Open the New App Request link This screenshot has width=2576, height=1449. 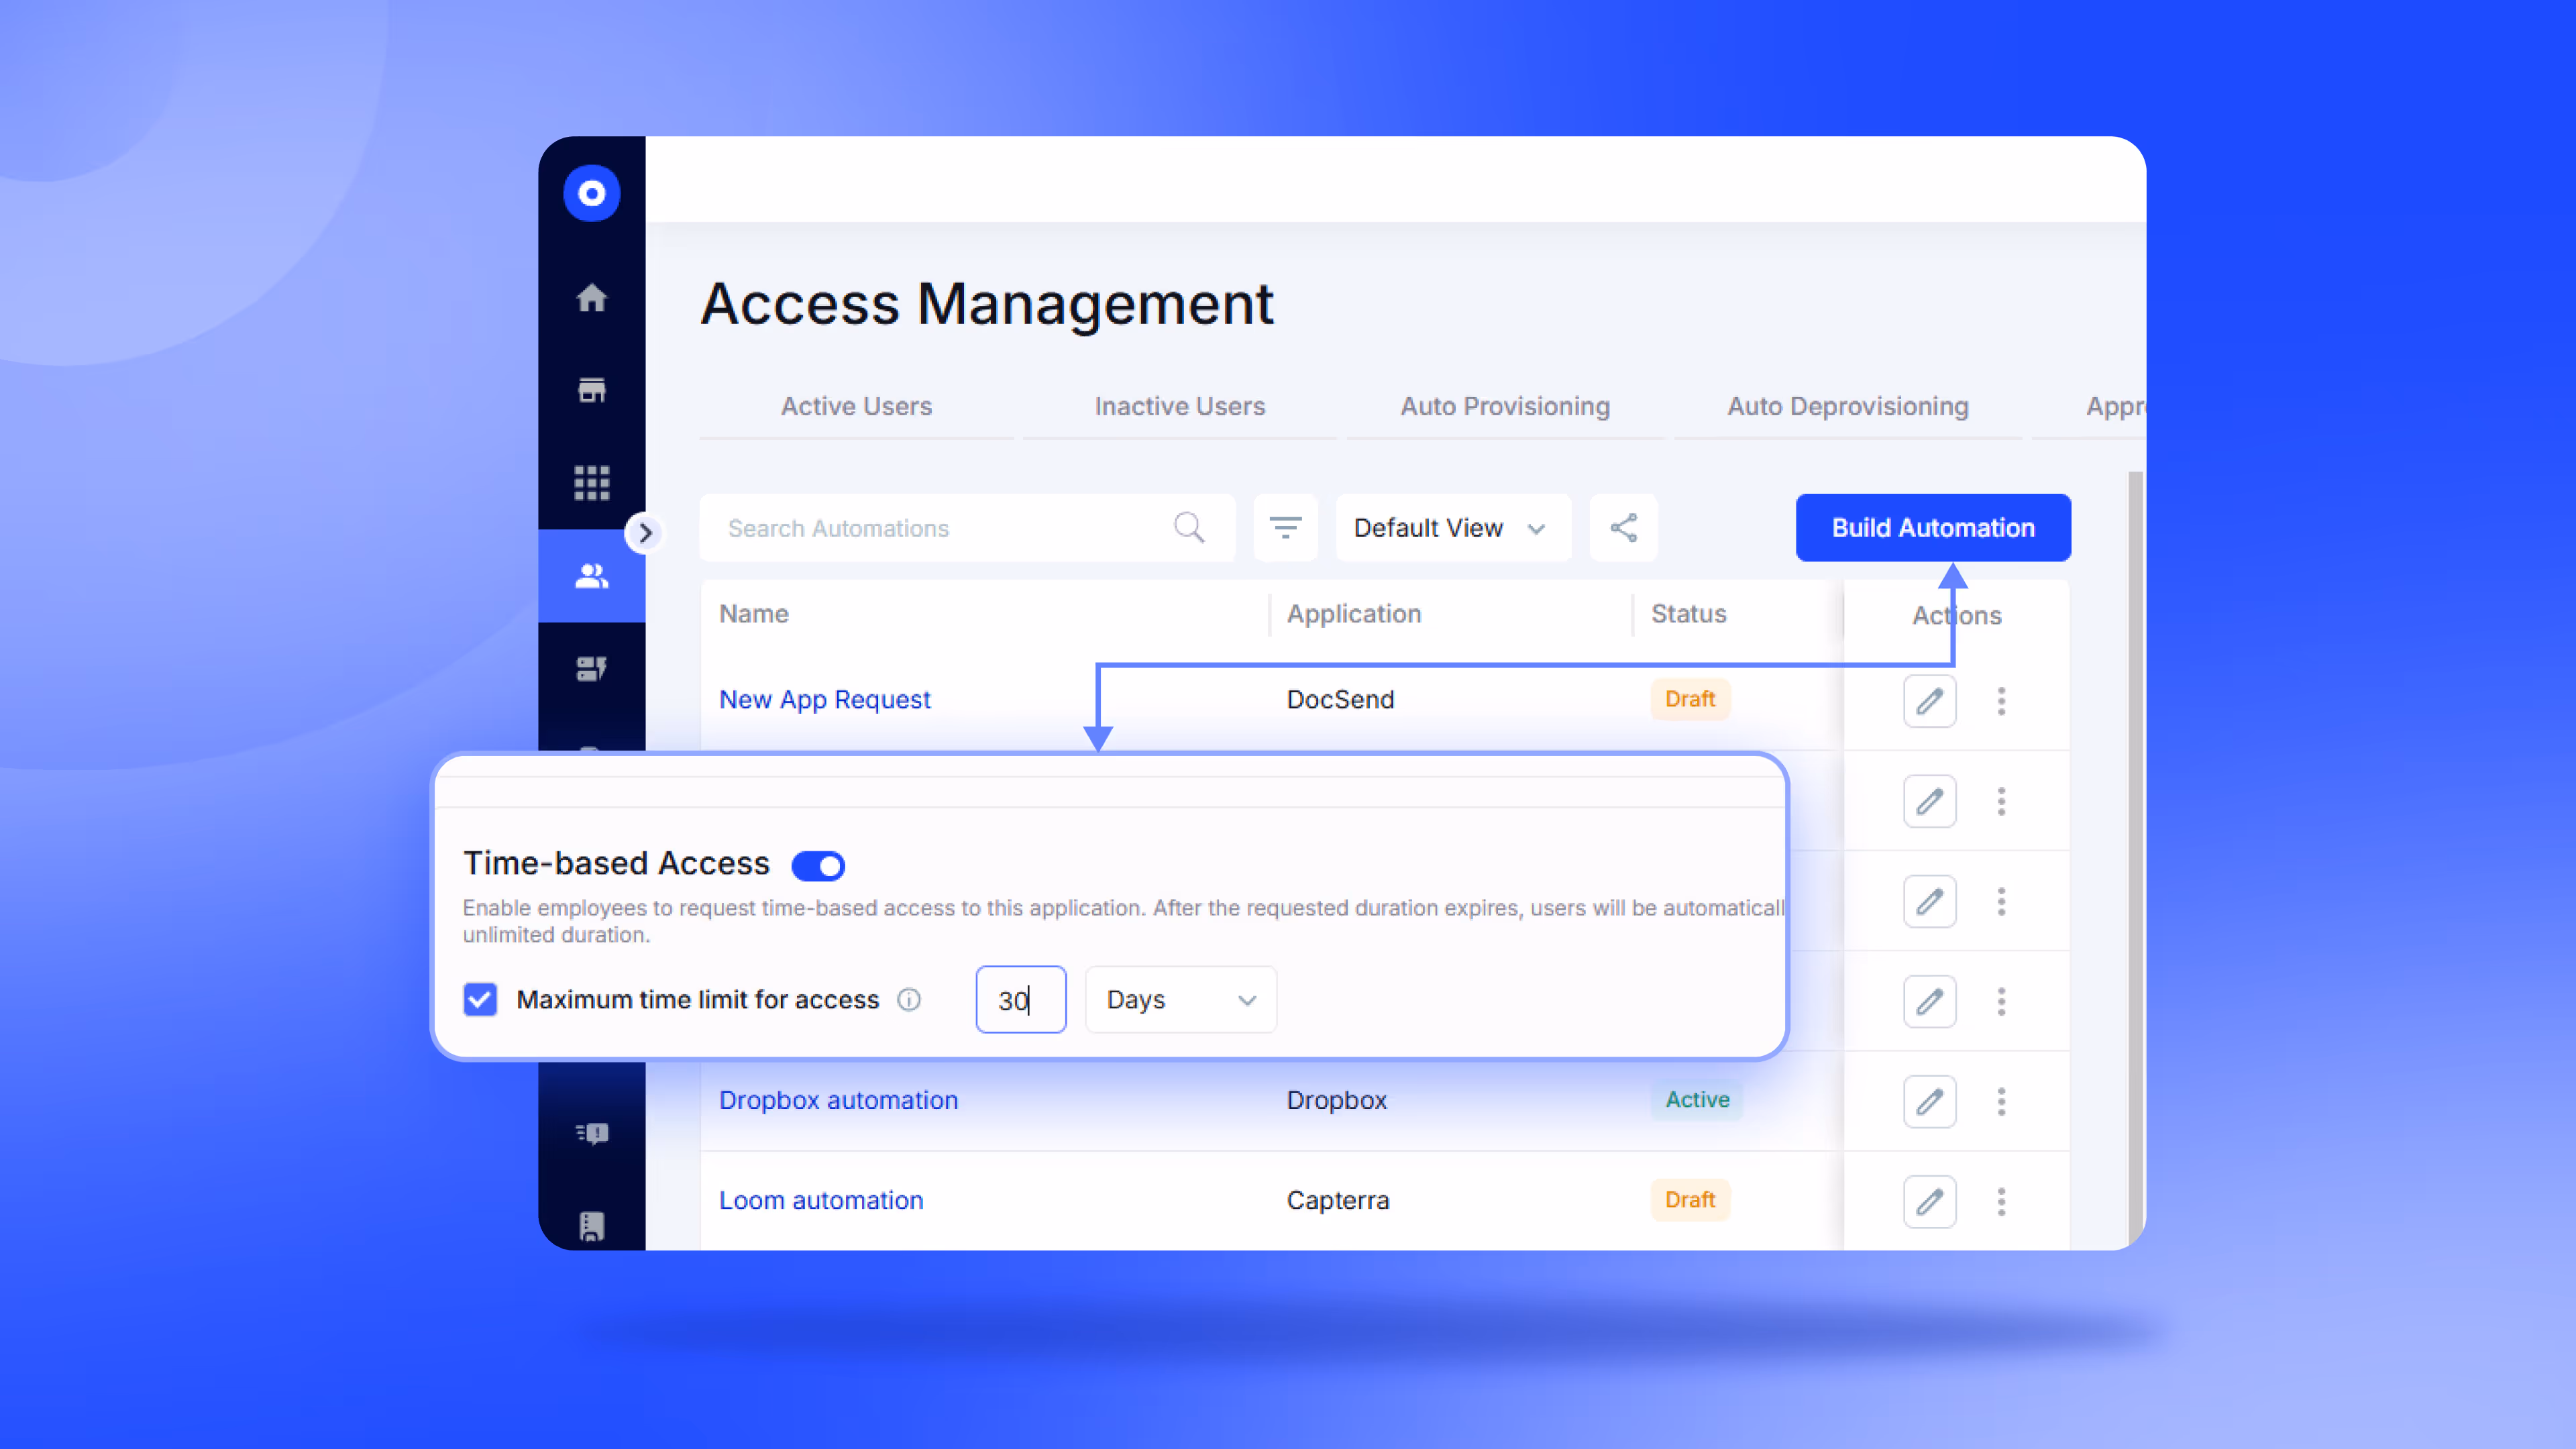tap(824, 699)
